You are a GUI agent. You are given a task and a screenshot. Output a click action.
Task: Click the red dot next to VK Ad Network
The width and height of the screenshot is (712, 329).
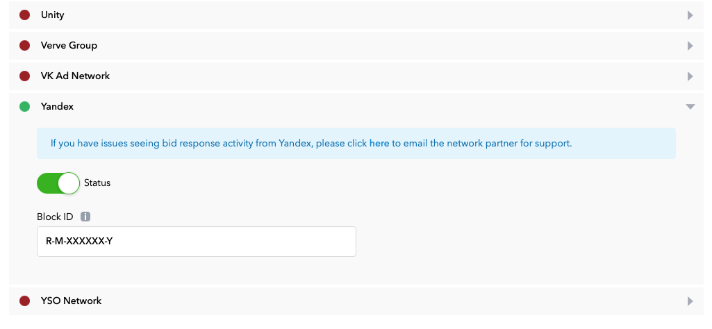click(x=24, y=76)
